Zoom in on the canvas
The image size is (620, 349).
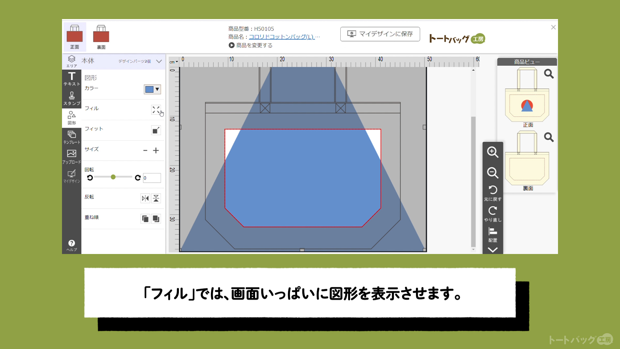(x=492, y=152)
